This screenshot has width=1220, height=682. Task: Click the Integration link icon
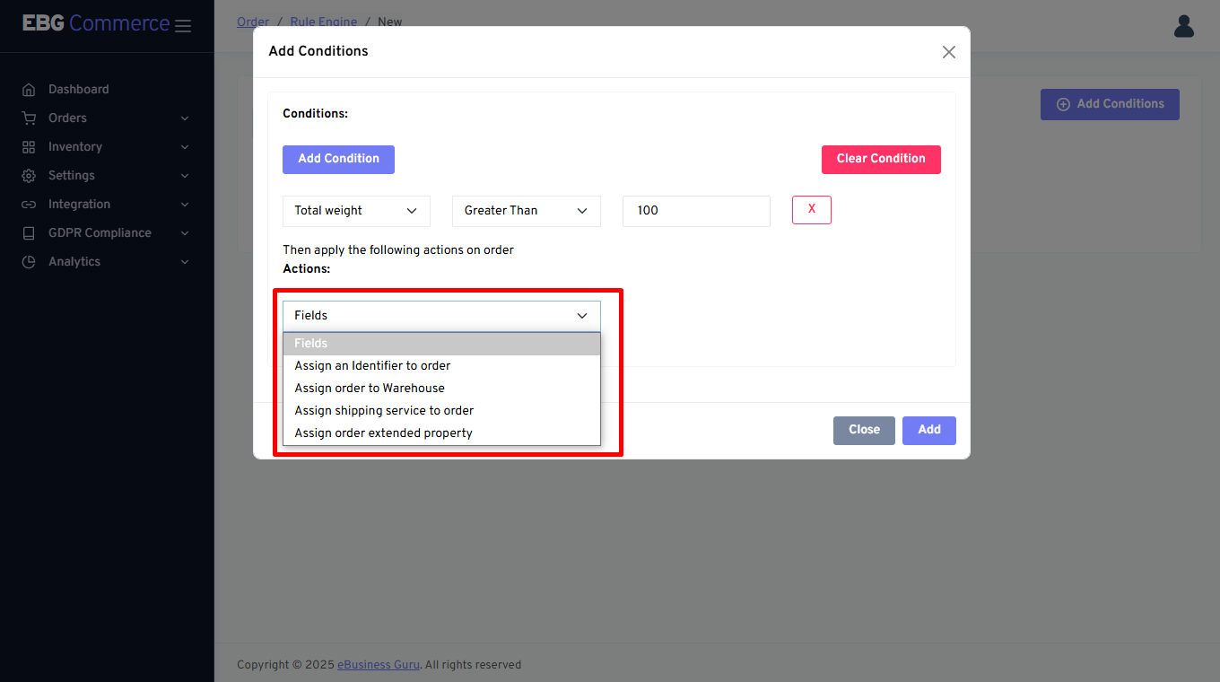pos(29,205)
